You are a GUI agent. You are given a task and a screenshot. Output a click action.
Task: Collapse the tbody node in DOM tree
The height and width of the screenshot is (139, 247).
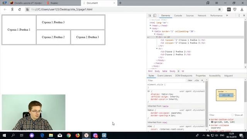(x=155, y=34)
